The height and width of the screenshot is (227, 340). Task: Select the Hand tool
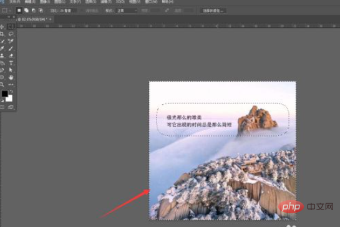coord(11,77)
